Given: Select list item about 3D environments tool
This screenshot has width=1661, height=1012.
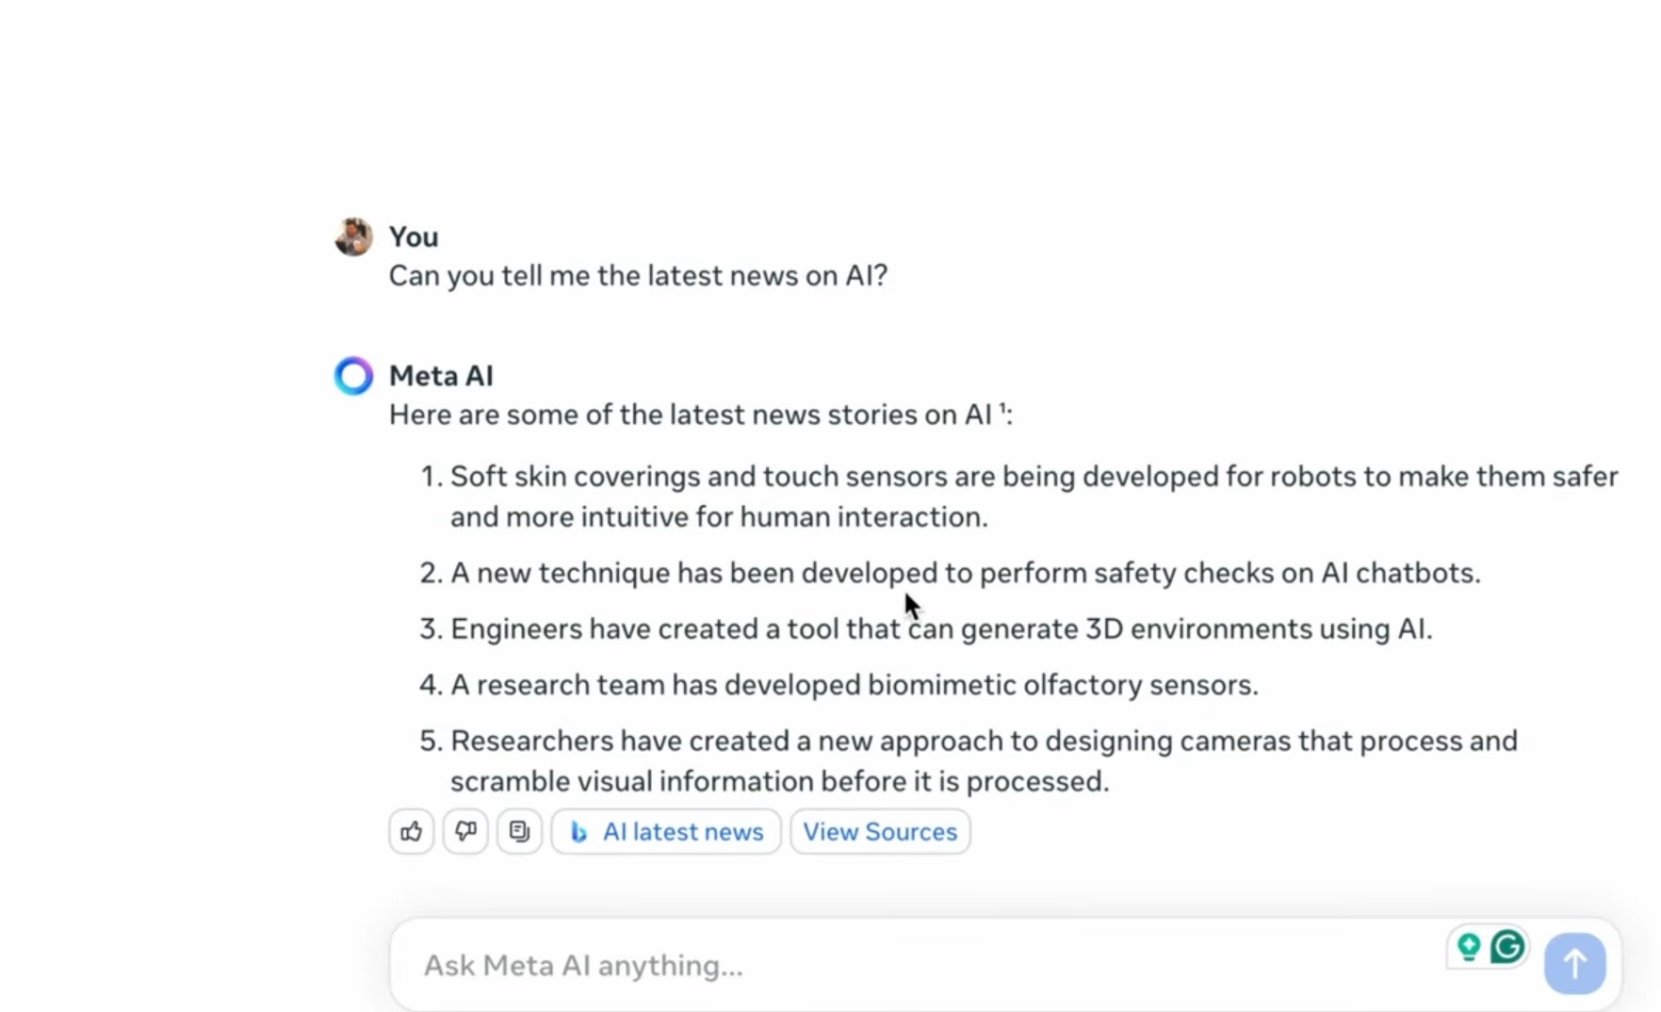Looking at the screenshot, I should [925, 628].
